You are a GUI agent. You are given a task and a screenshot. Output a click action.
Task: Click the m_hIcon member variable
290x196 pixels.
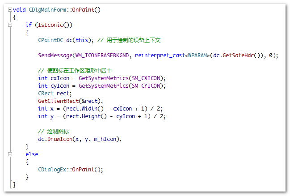(x=105, y=139)
